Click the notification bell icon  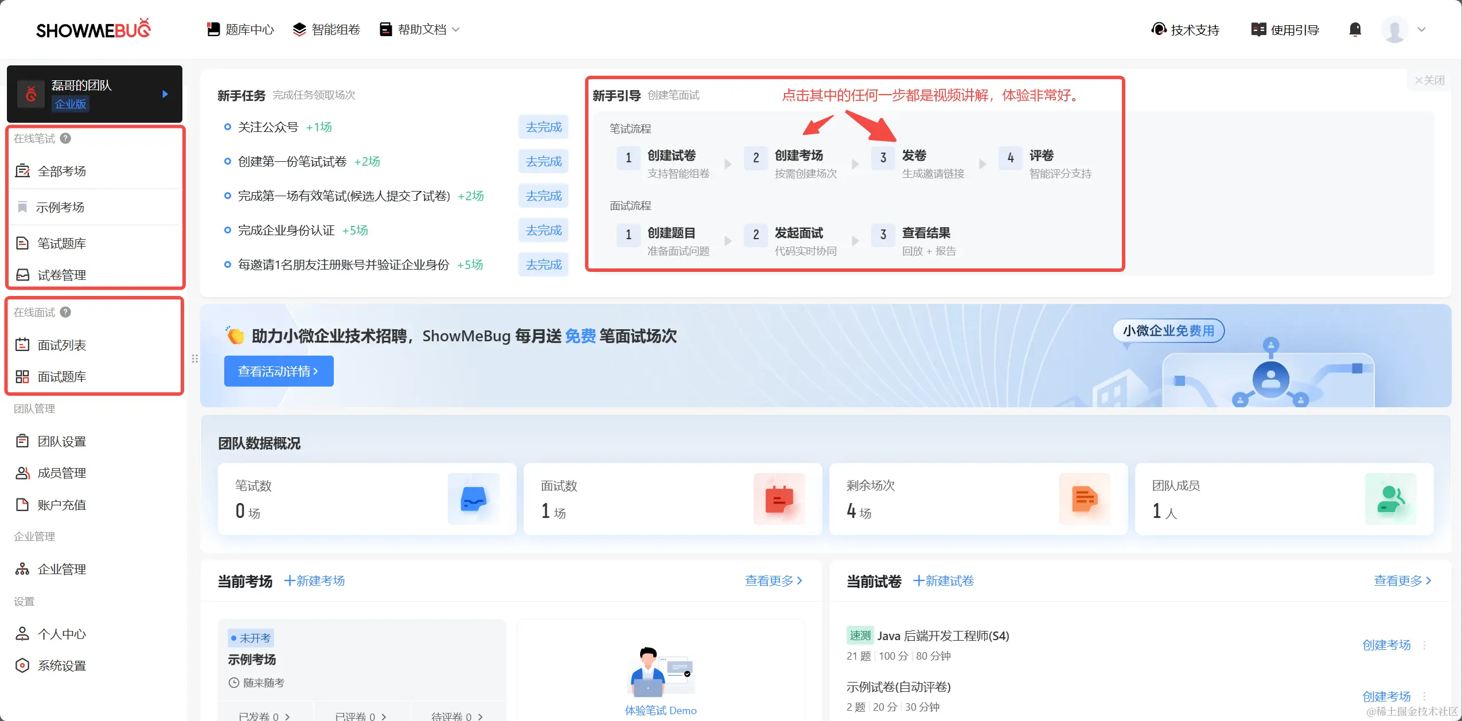[1355, 29]
